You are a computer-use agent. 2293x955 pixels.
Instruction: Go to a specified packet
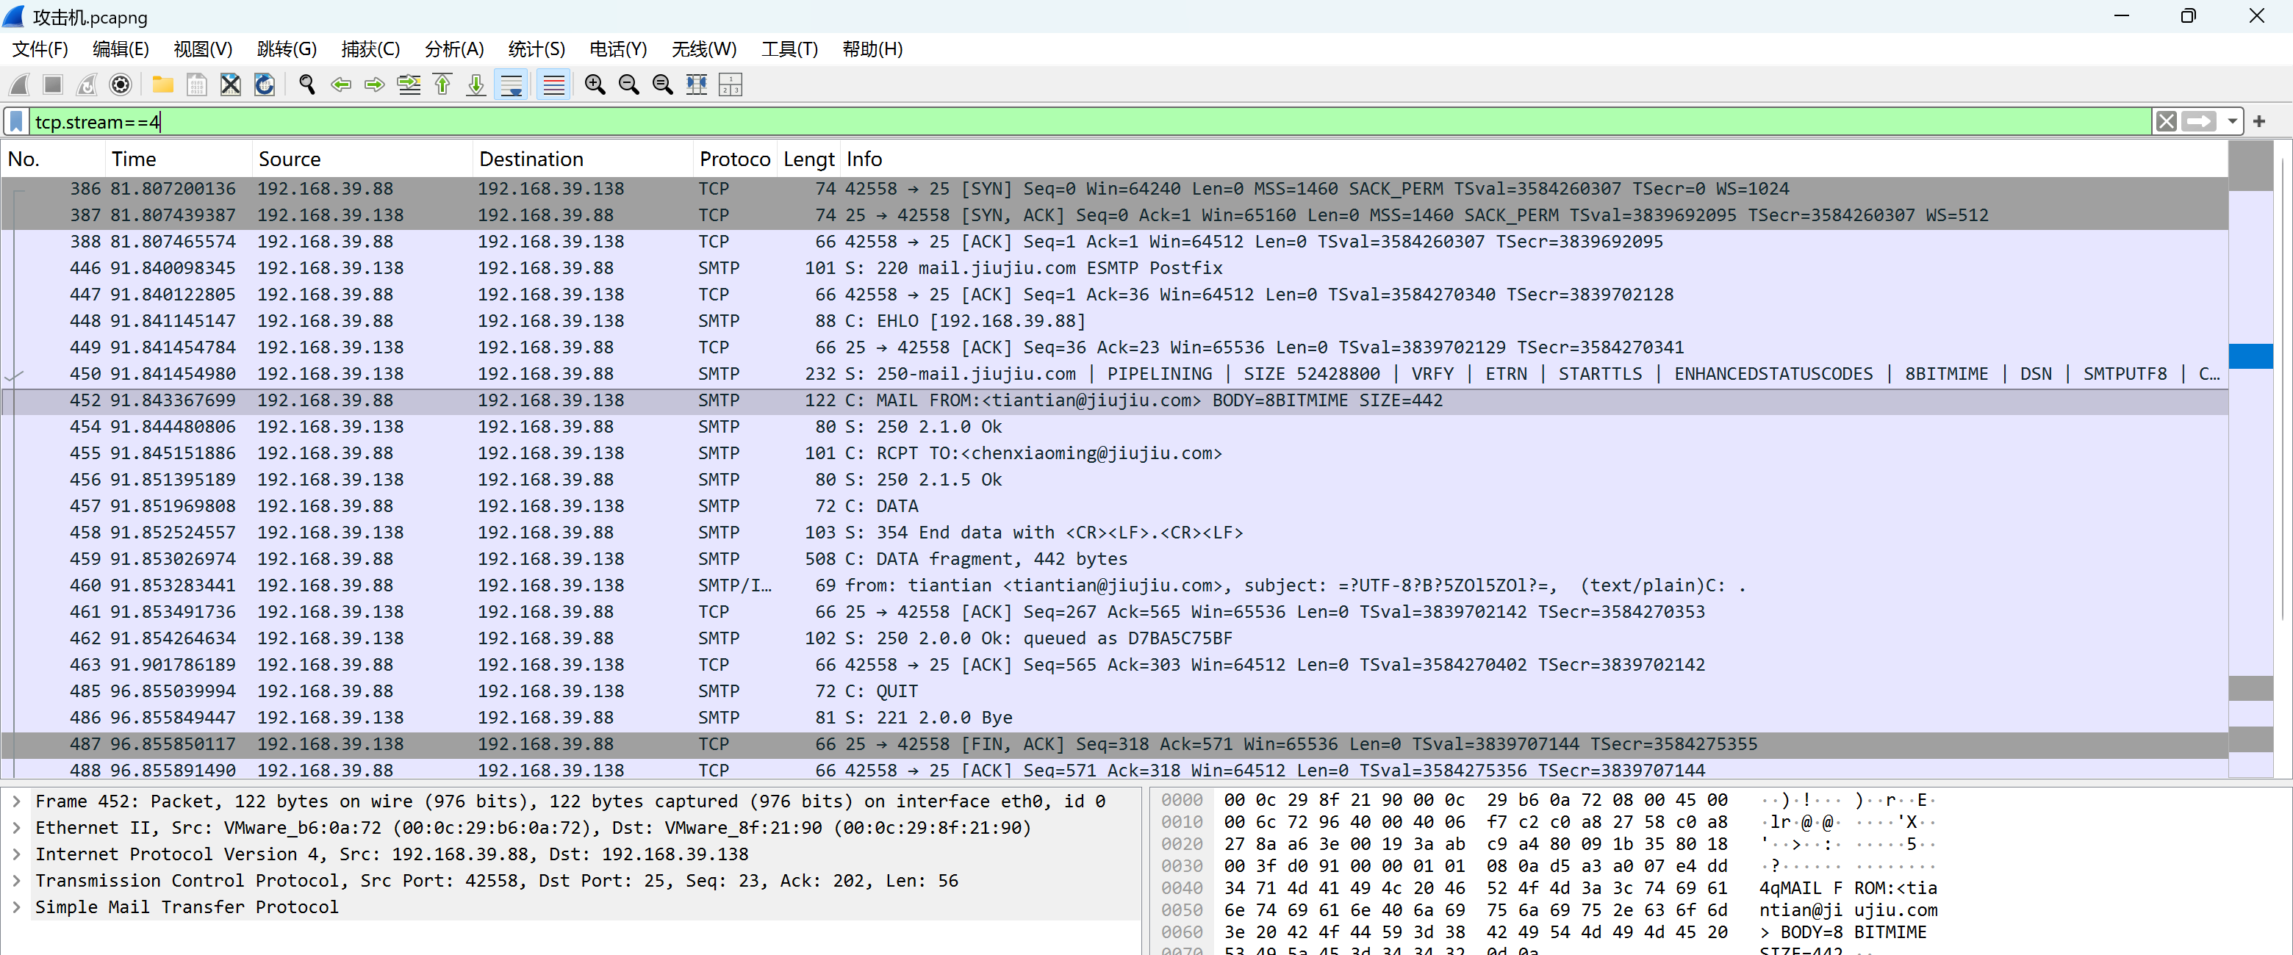(x=409, y=84)
